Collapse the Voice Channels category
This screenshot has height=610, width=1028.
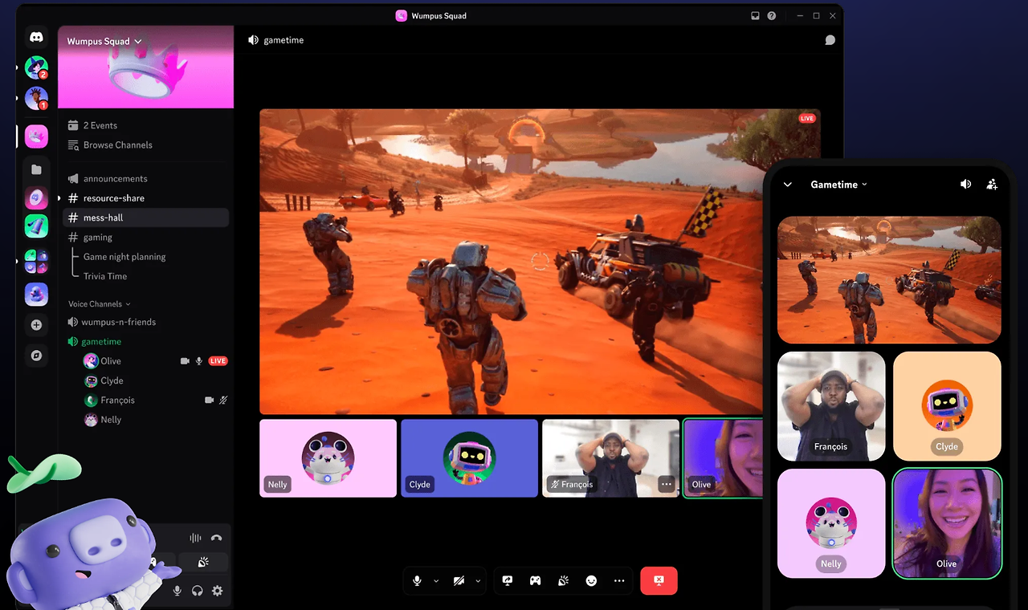pyautogui.click(x=100, y=304)
